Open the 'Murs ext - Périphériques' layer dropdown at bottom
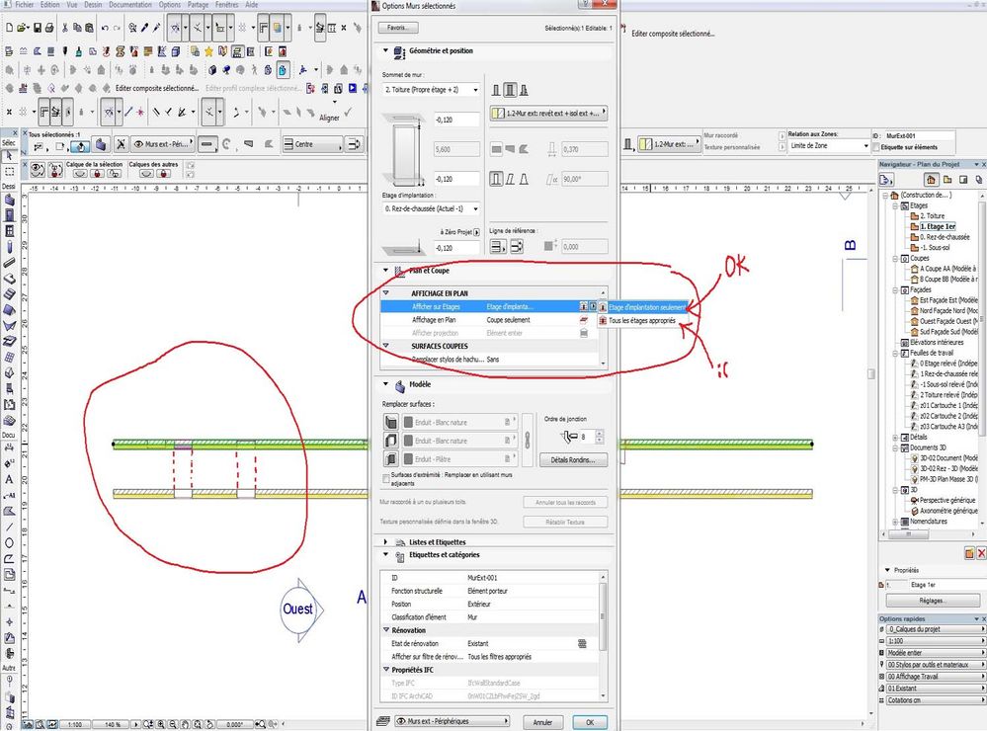The width and height of the screenshot is (987, 731). pos(452,721)
